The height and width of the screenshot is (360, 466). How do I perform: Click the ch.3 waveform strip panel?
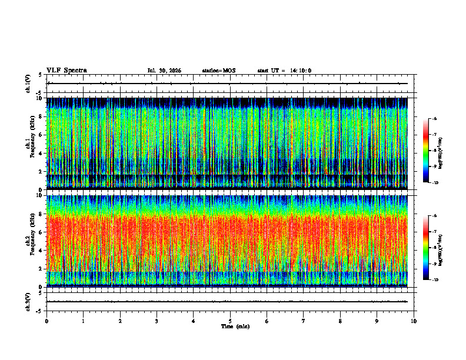click(230, 302)
